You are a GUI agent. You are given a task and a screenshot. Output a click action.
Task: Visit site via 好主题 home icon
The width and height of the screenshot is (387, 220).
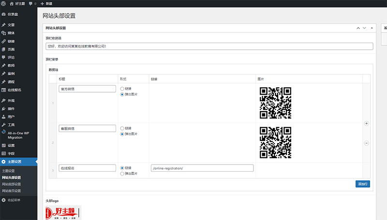[x=12, y=3]
